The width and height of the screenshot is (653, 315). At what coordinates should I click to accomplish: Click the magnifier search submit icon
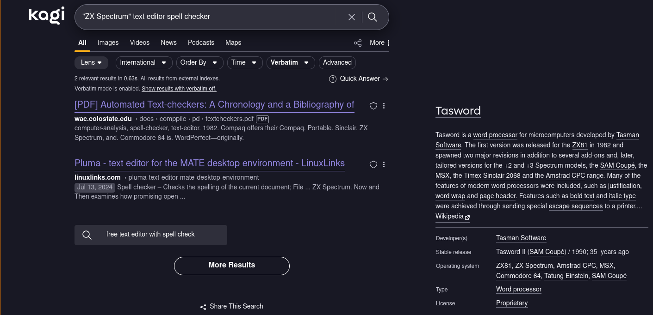click(x=373, y=17)
